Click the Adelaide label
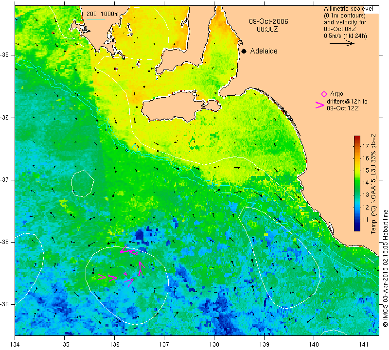Image resolution: width=389 pixels, height=350 pixels. point(264,51)
